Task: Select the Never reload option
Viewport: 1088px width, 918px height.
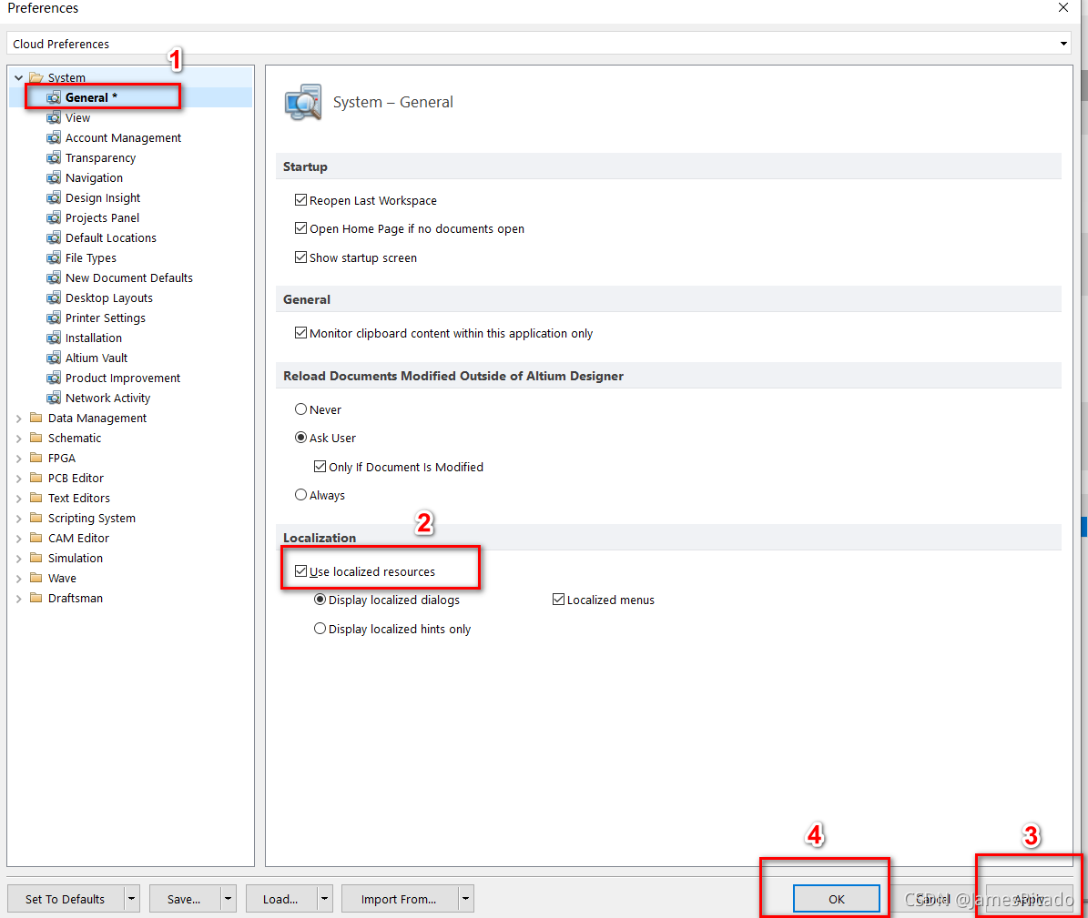Action: point(300,409)
